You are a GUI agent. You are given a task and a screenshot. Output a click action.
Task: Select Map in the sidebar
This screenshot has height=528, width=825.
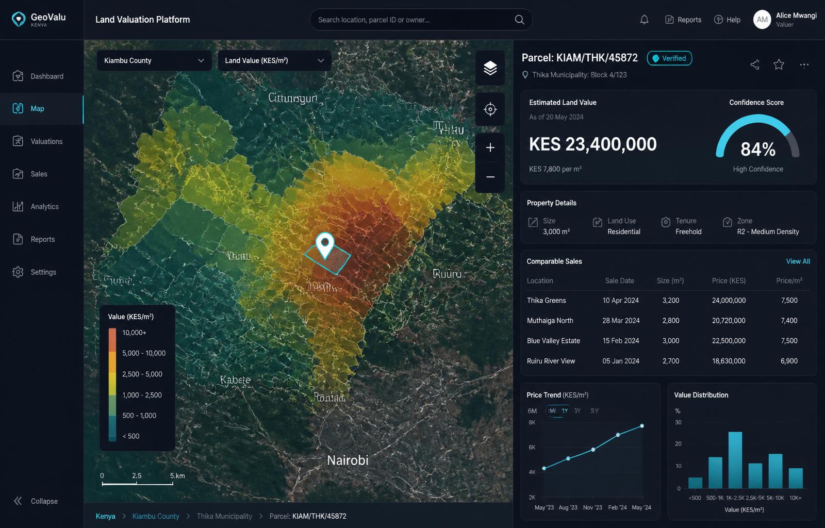pos(42,109)
